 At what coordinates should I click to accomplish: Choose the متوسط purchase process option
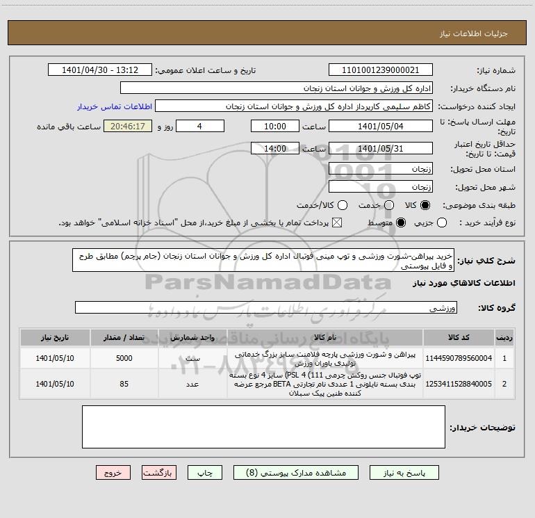[401, 223]
